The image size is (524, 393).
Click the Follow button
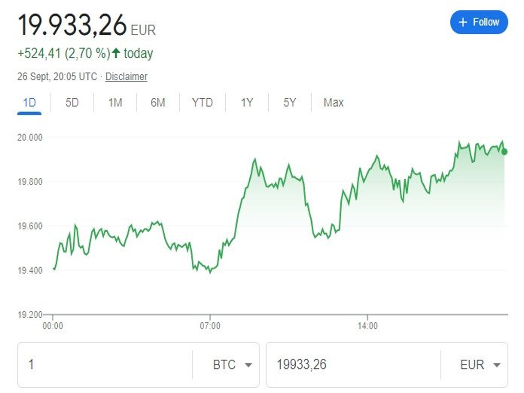(479, 22)
